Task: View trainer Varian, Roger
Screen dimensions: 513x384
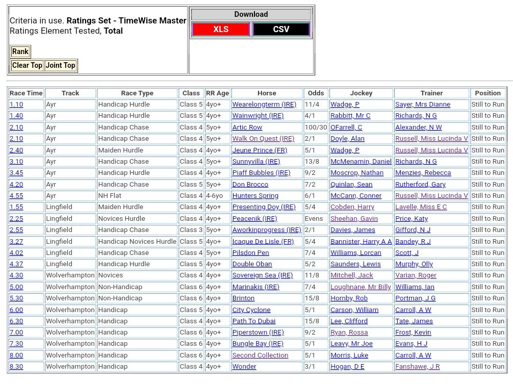Action: click(416, 275)
